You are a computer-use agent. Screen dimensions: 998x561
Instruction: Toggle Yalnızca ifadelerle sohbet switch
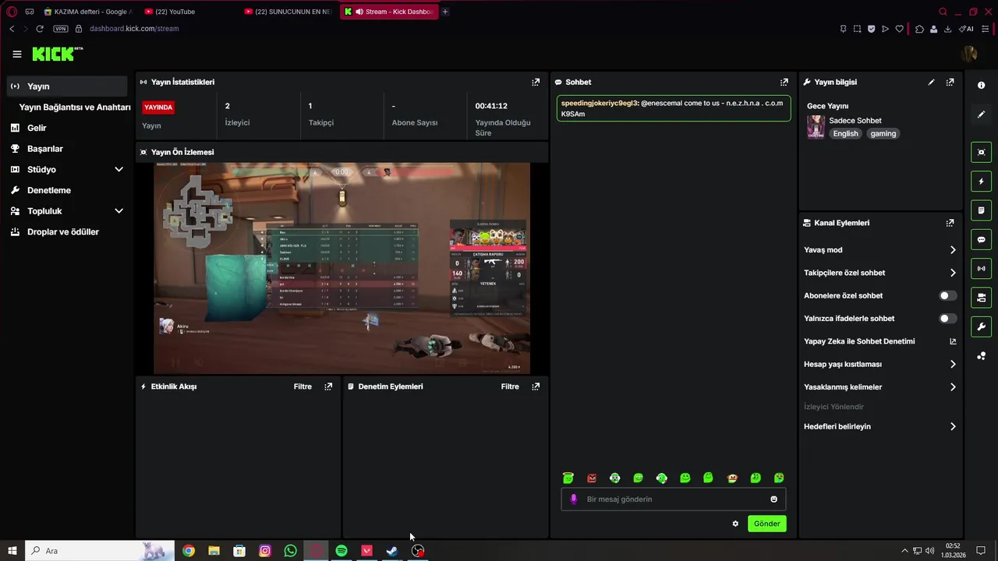coord(947,319)
